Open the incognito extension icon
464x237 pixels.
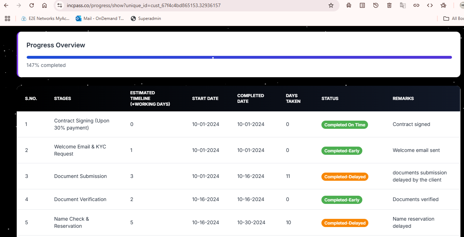(349, 5)
